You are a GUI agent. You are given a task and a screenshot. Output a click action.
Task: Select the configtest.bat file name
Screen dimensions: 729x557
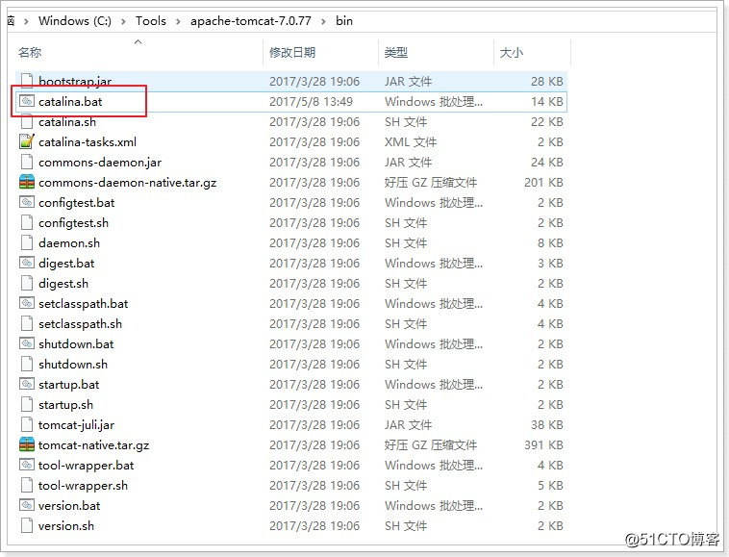click(x=76, y=203)
